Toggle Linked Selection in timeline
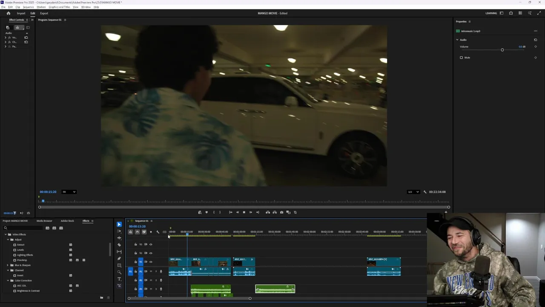The width and height of the screenshot is (545, 307). [144, 232]
